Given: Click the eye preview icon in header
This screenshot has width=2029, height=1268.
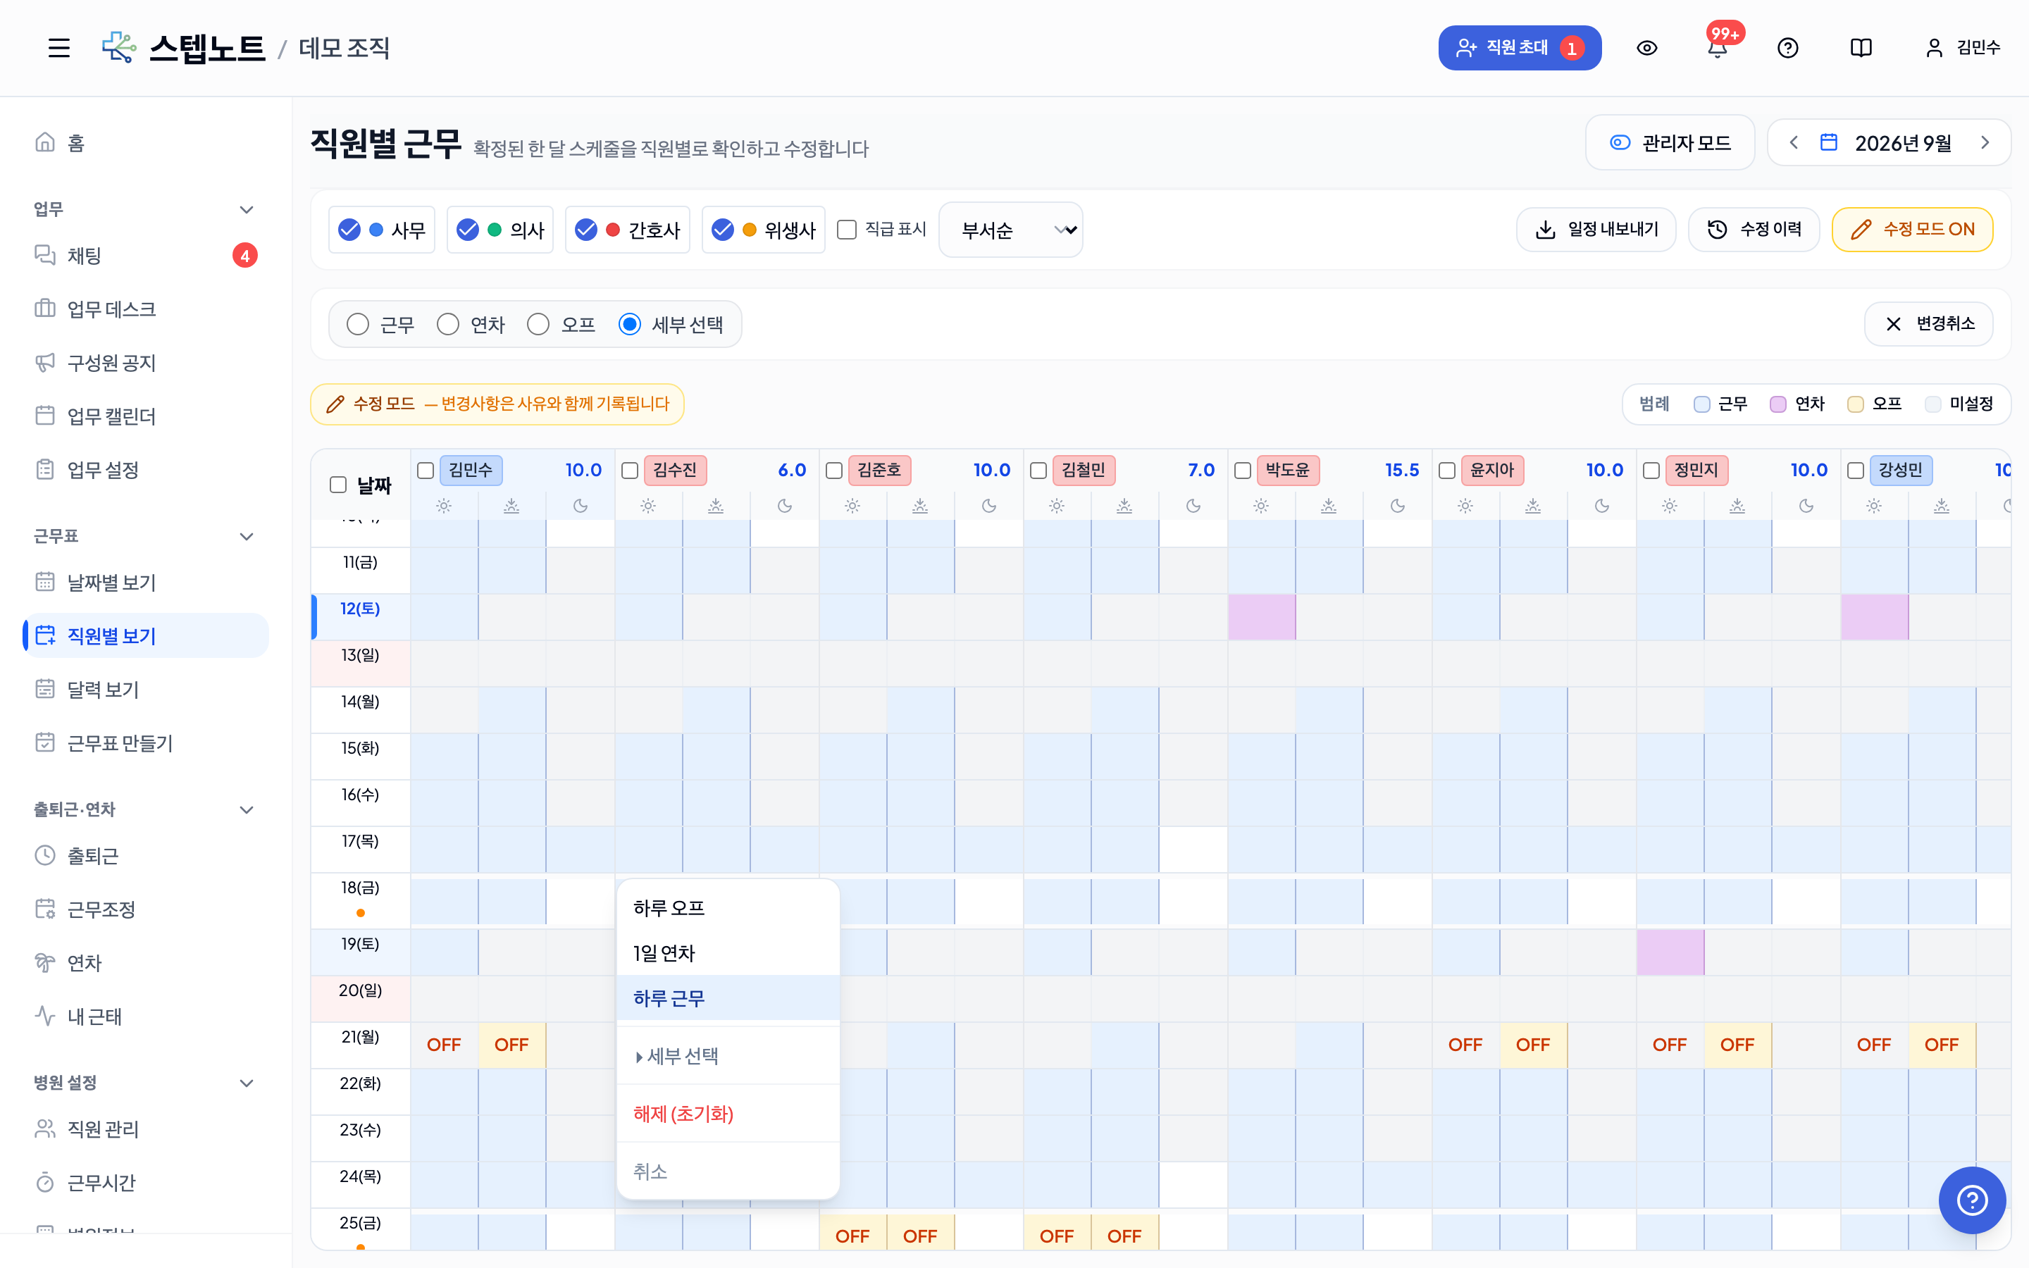Looking at the screenshot, I should (x=1646, y=48).
